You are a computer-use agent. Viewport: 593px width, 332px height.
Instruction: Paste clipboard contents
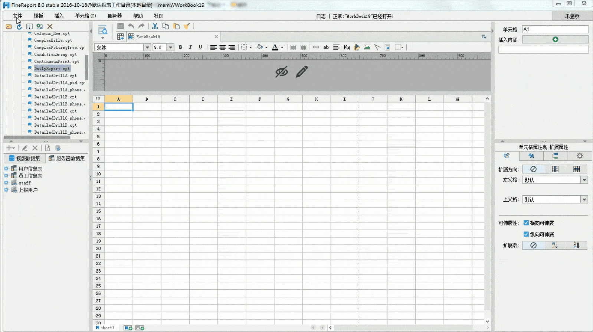[x=176, y=26]
